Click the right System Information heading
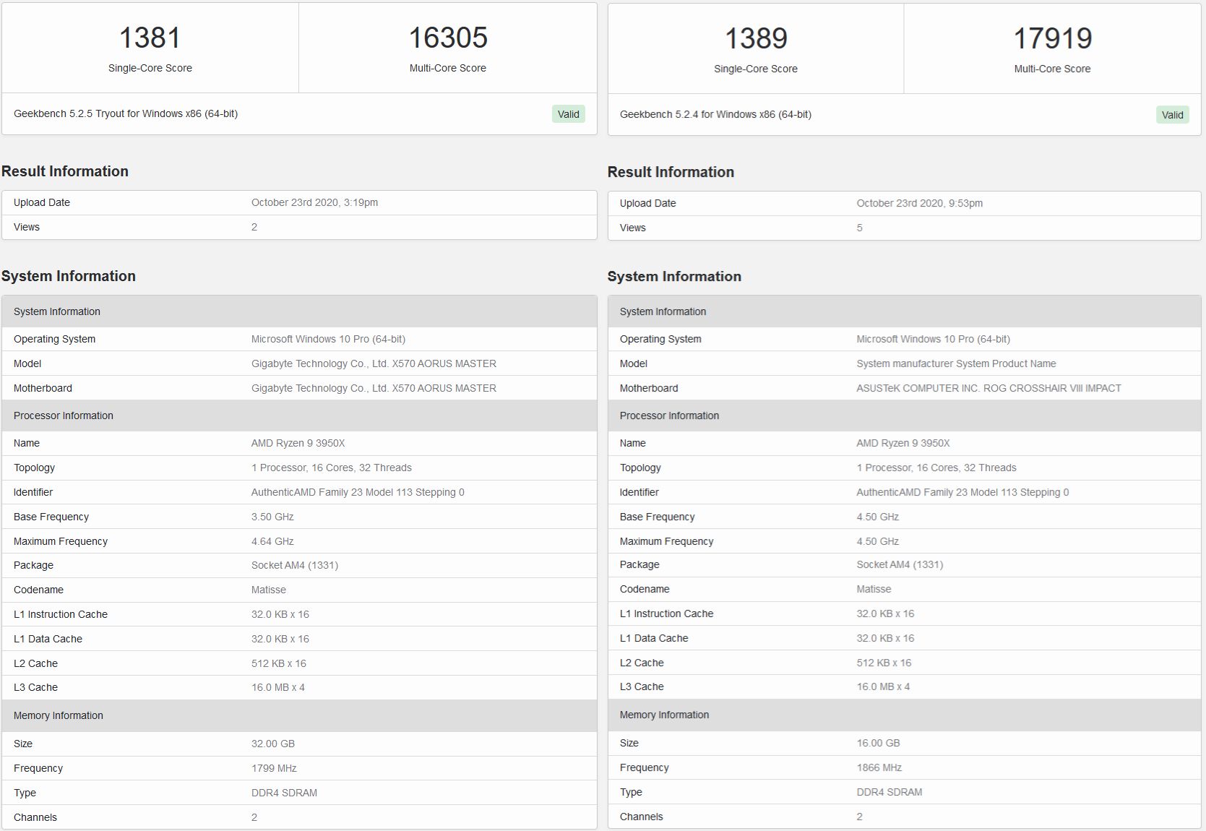 tap(674, 276)
